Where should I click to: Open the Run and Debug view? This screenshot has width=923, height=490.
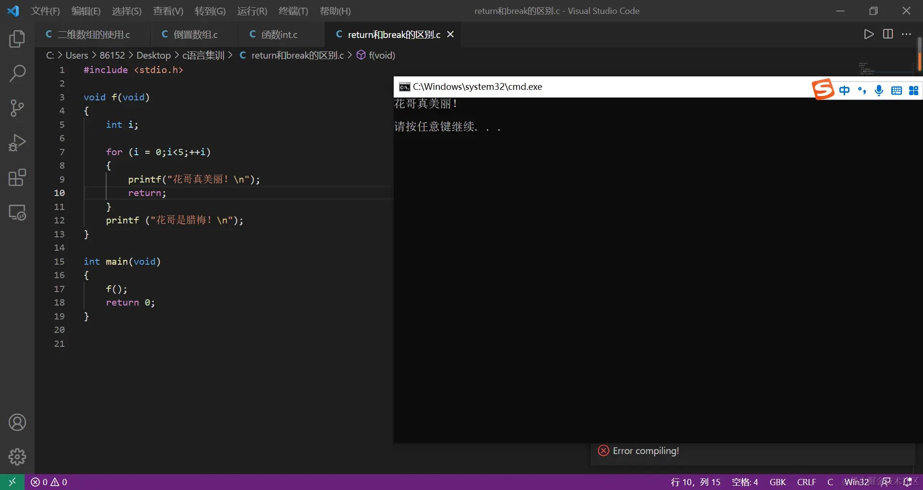pyautogui.click(x=17, y=143)
